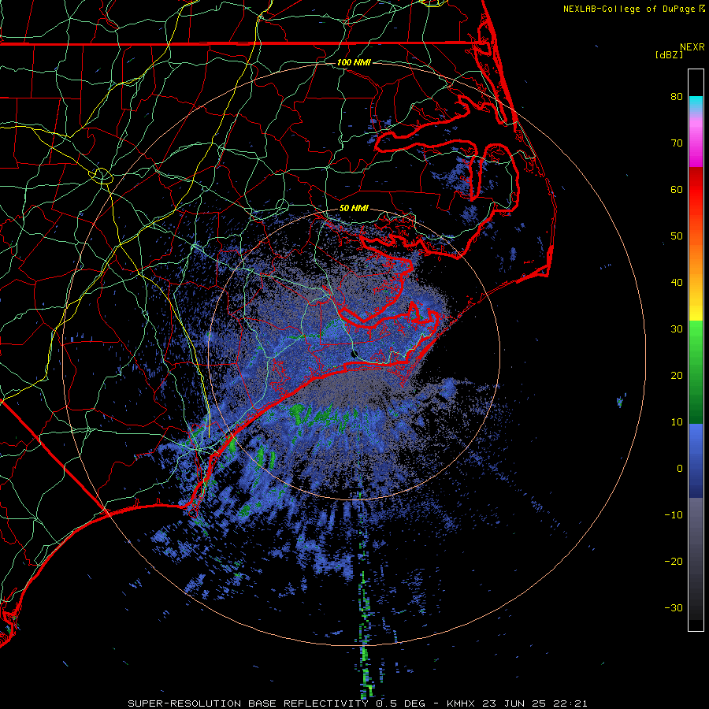Click the 0 value on the dBZ scale
The image size is (709, 709).
[680, 469]
